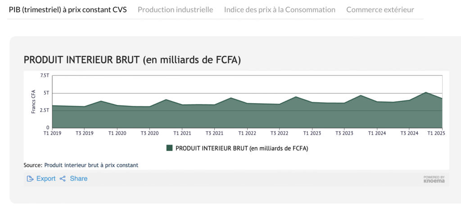Open Indice des prix à la Consommation tab

click(280, 10)
